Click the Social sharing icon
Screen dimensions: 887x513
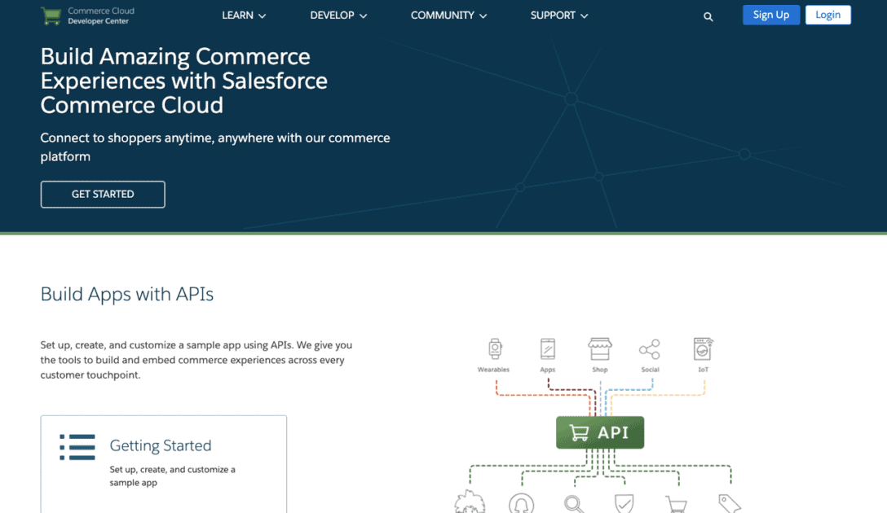tap(651, 349)
